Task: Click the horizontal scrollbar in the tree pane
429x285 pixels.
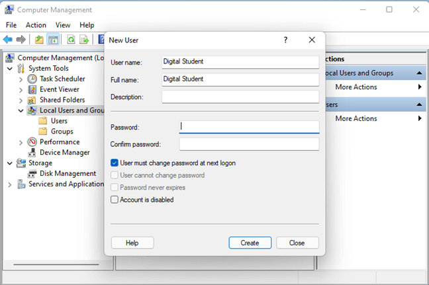Action: (56, 265)
